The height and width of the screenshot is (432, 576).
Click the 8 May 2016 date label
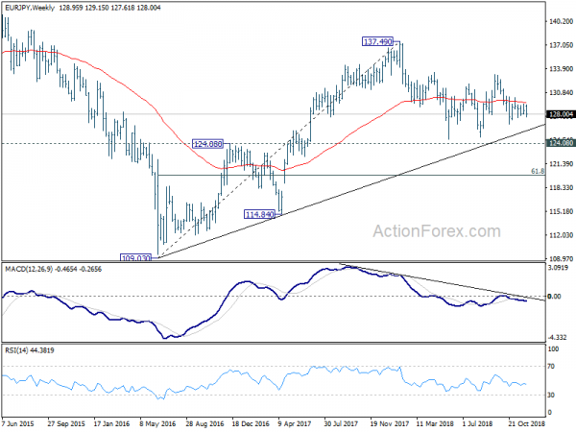pyautogui.click(x=158, y=423)
